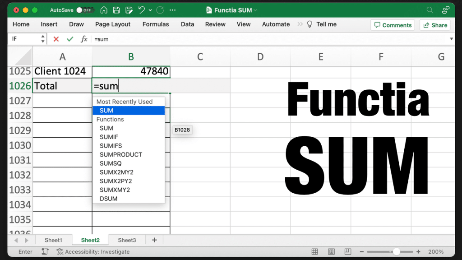
Task: Choose DSUM from function list
Action: coord(129,199)
